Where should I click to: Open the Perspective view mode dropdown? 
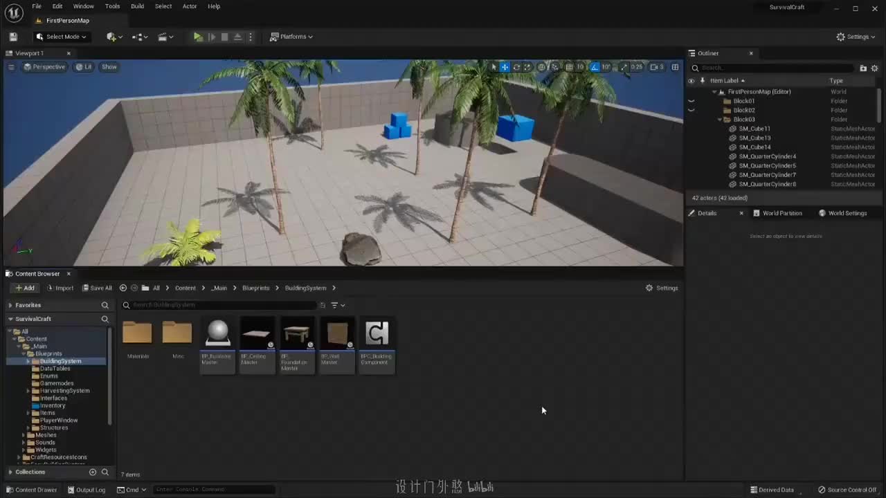click(44, 67)
